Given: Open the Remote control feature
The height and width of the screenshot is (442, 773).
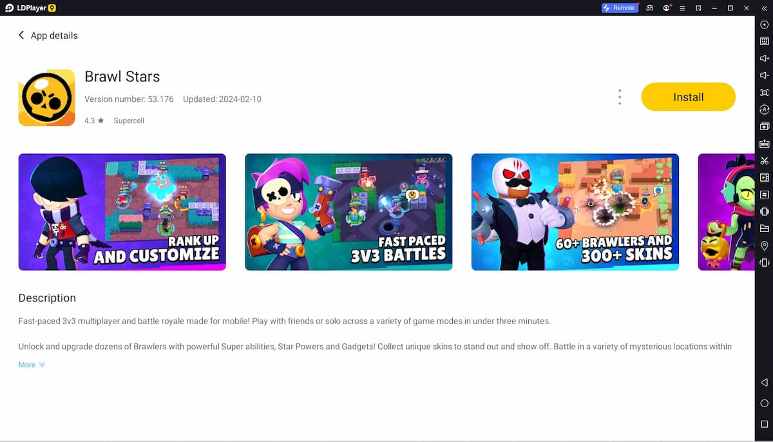Looking at the screenshot, I should 620,8.
